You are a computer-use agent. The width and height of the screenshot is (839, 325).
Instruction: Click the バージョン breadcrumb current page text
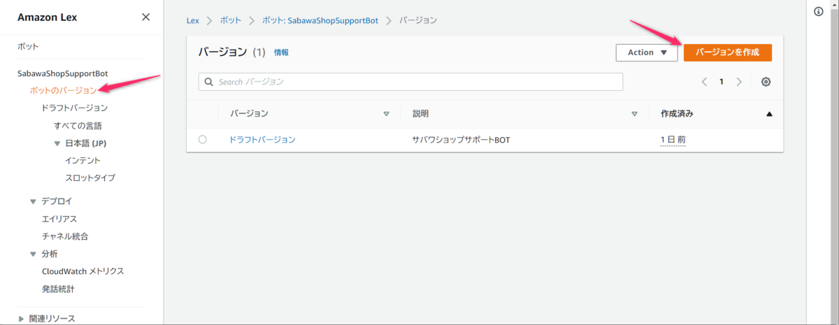[x=418, y=20]
